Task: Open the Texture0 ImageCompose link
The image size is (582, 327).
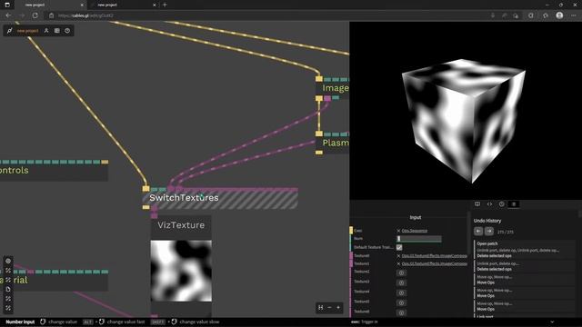Action: click(435, 256)
